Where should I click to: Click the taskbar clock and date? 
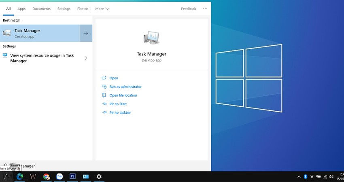click(x=340, y=176)
